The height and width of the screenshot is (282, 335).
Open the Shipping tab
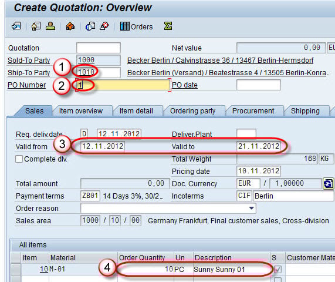(x=305, y=111)
